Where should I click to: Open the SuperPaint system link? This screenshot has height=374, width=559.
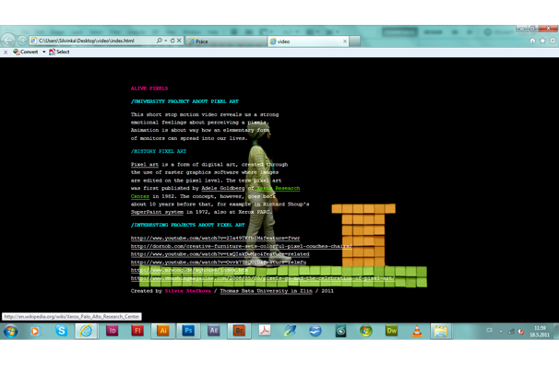pyautogui.click(x=159, y=212)
